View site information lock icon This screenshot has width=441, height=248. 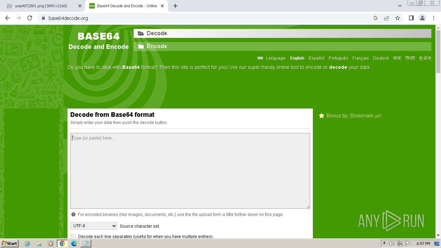(43, 18)
